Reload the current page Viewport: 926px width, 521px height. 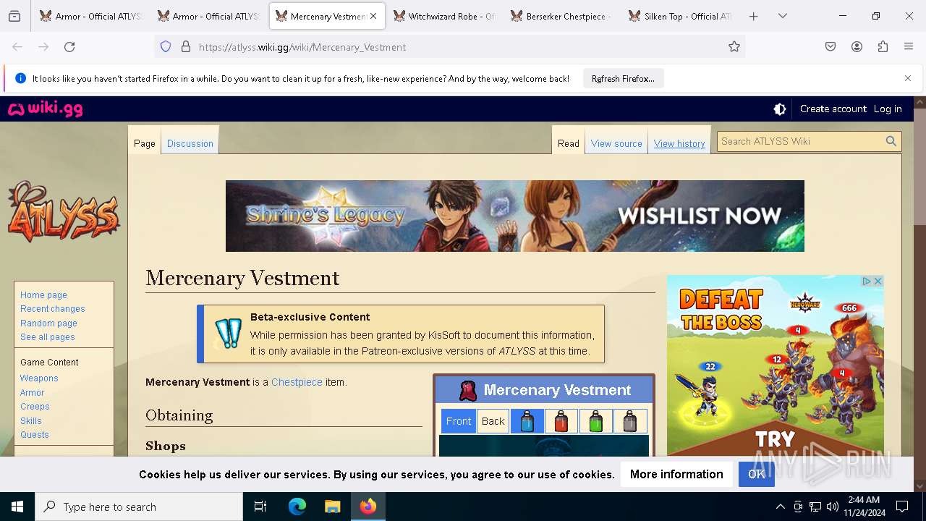click(69, 47)
